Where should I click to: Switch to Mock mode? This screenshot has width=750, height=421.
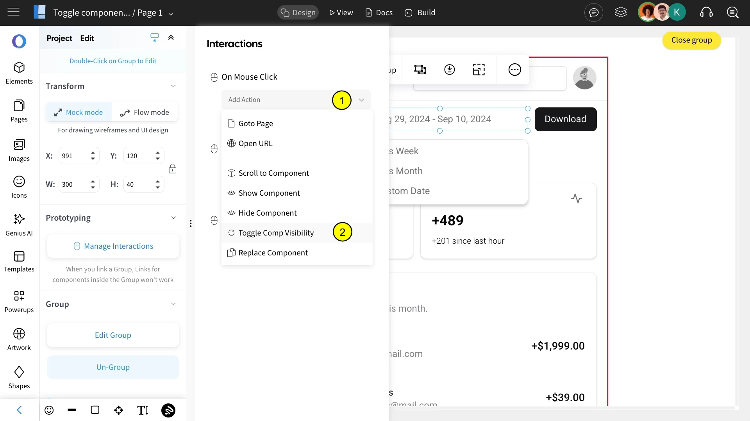click(79, 112)
